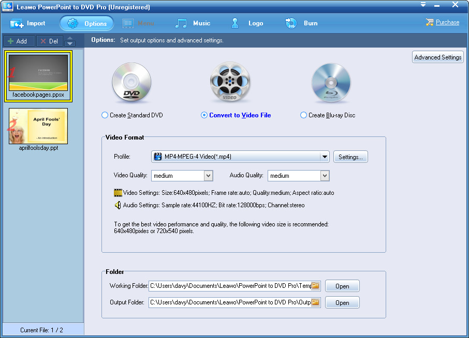Click the large DVD disc icon
469x338 pixels.
coord(131,83)
